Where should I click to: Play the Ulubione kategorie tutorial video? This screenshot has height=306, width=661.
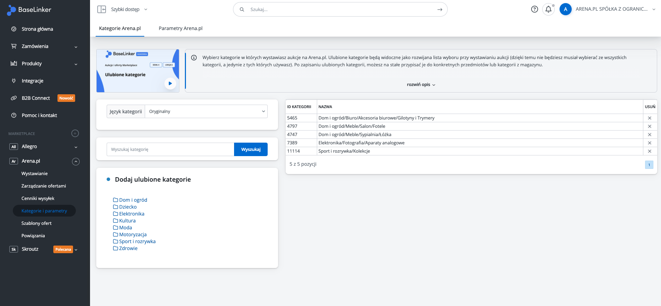[170, 83]
